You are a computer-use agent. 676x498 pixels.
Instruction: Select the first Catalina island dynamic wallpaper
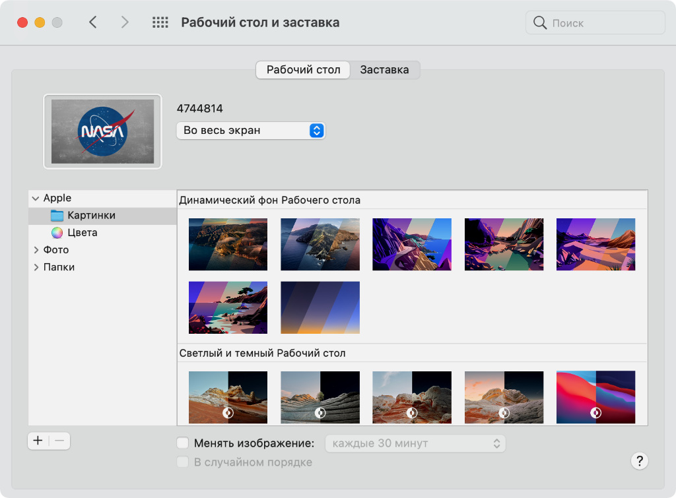pos(228,244)
